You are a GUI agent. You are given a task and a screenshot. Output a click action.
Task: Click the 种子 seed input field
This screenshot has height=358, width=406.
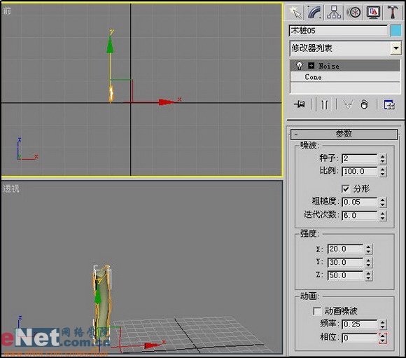359,158
